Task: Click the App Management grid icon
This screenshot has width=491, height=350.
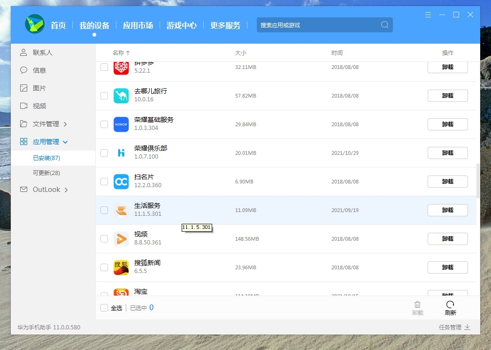Action: point(23,142)
